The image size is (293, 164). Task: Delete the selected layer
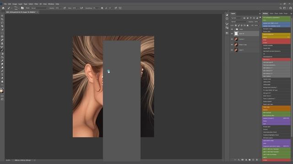257,160
